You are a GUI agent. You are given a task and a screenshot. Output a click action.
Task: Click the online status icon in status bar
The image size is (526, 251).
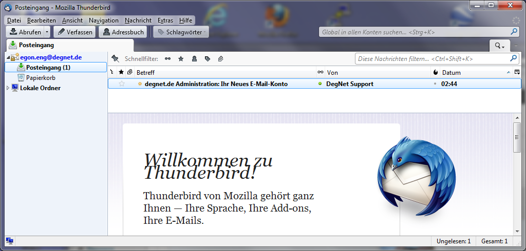point(9,241)
